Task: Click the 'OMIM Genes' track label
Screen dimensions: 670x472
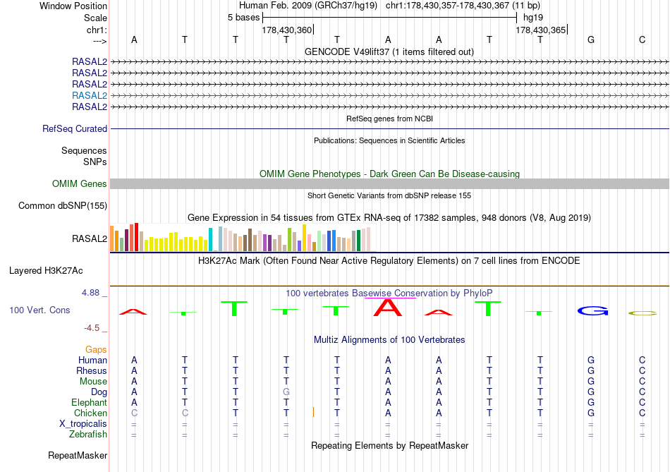Action: pyautogui.click(x=79, y=184)
